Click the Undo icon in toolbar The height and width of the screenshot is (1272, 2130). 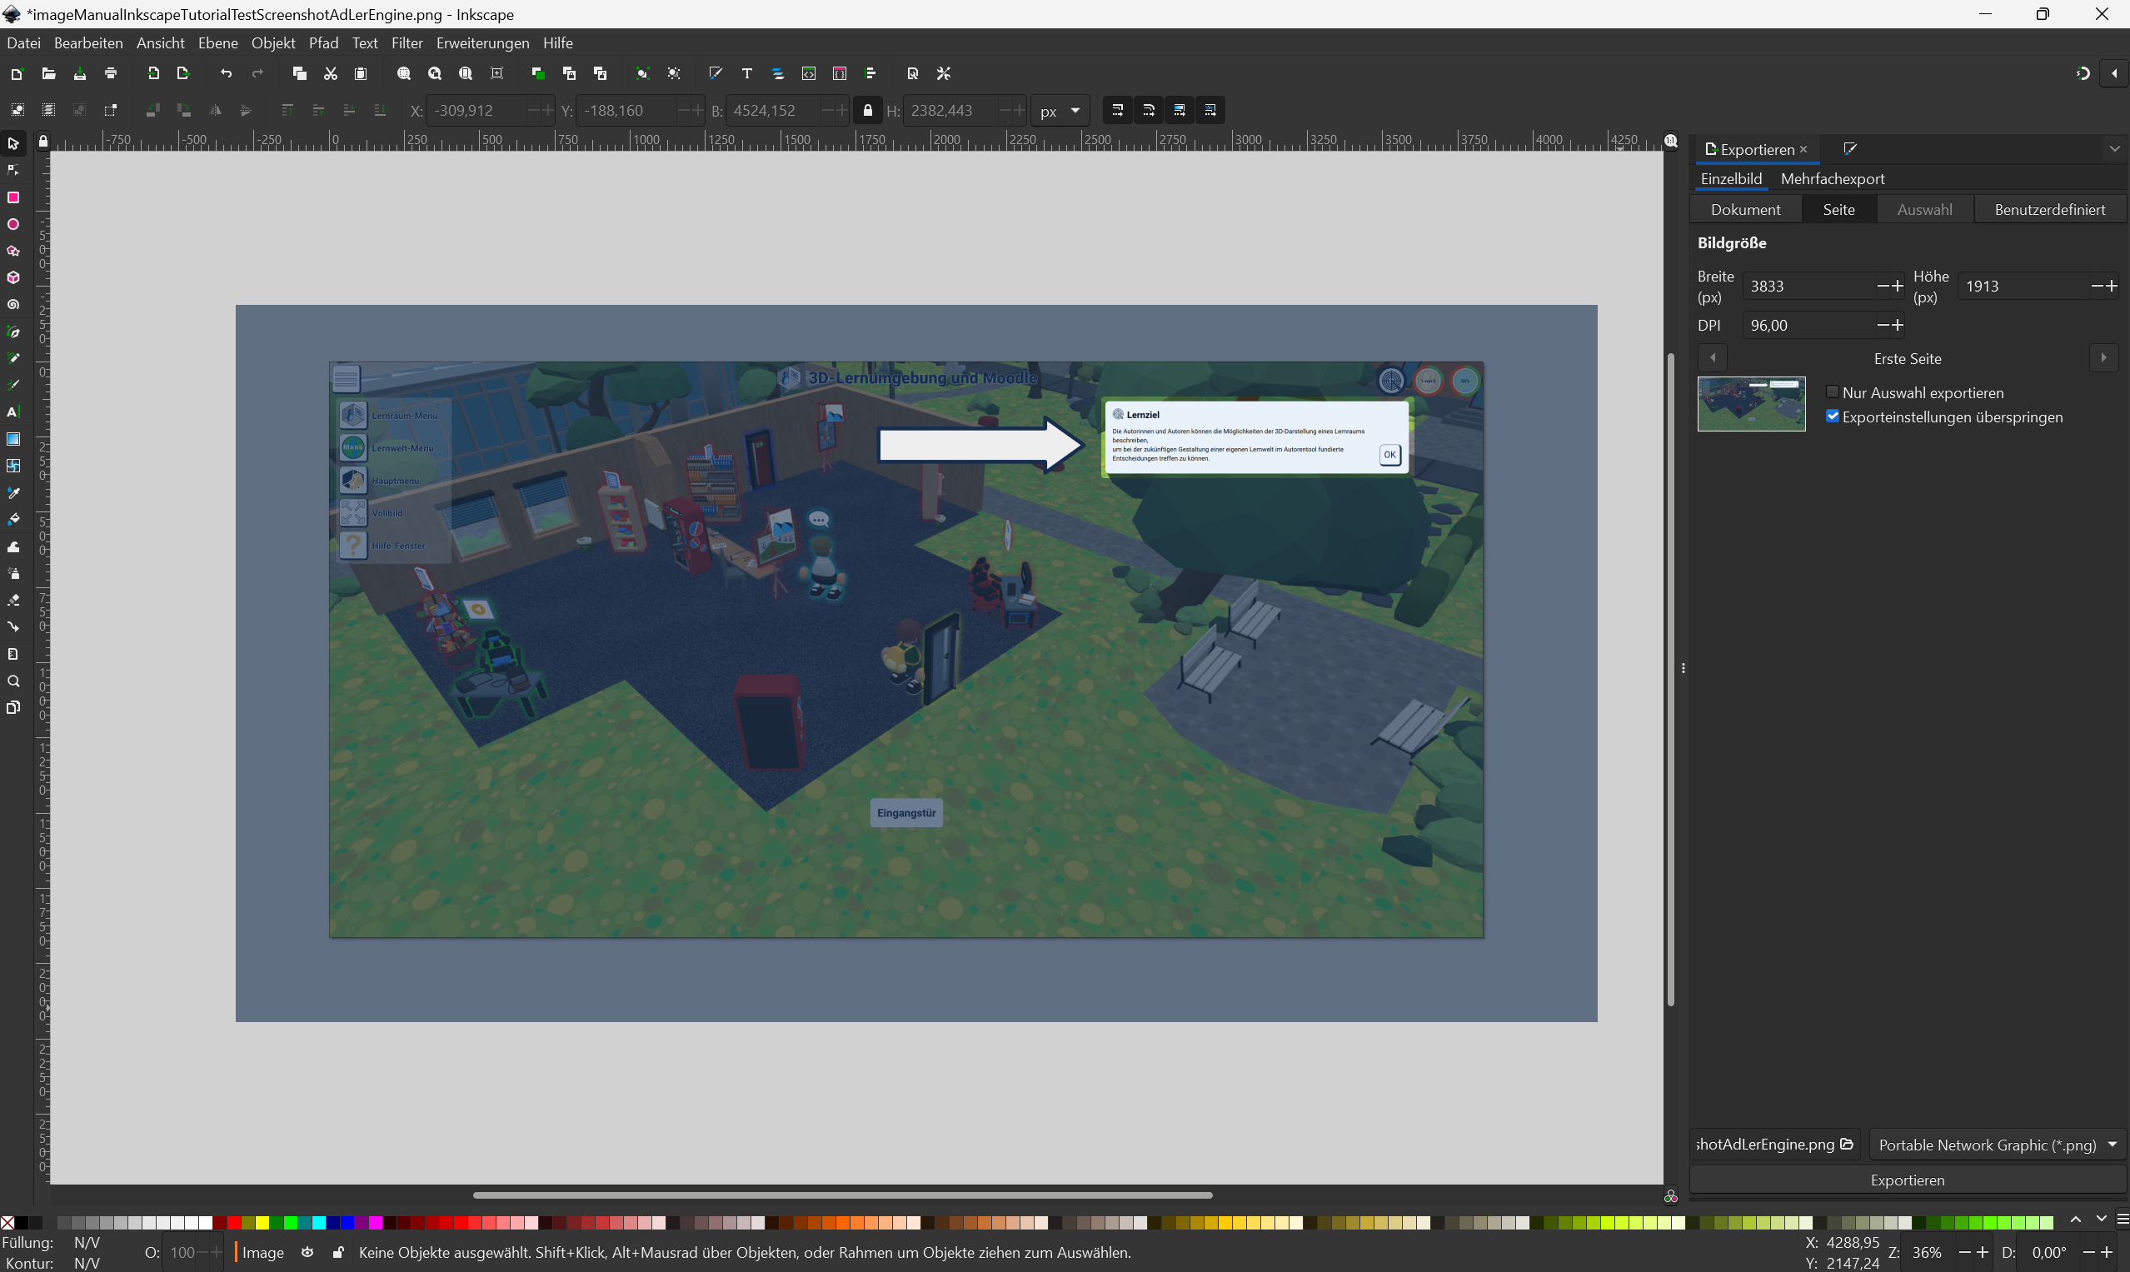click(x=227, y=73)
